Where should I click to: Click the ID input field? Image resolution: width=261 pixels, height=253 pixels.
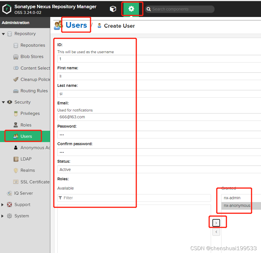click(x=159, y=59)
